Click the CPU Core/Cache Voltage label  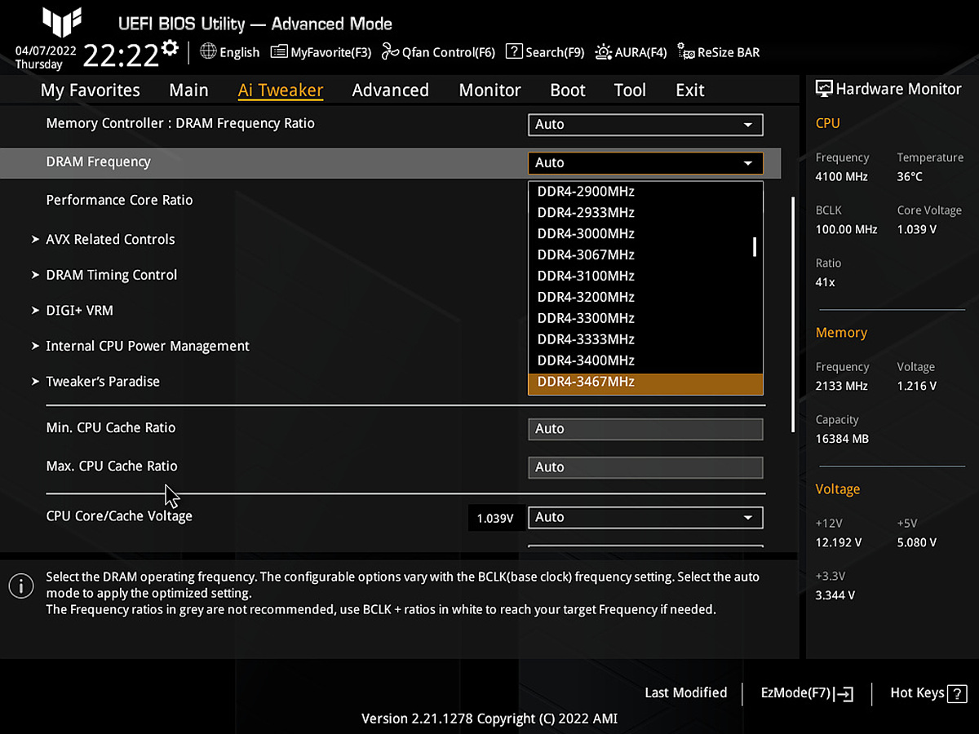[119, 516]
